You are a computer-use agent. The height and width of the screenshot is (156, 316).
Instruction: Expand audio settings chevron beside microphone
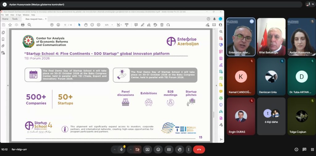coord(114,150)
